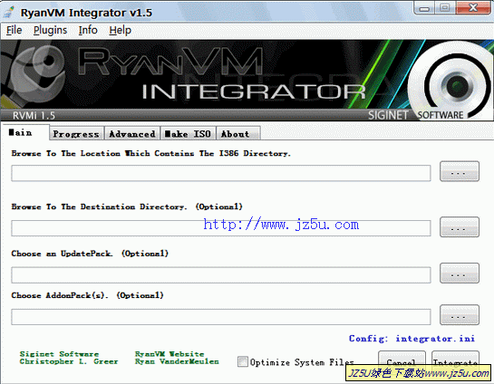This screenshot has width=494, height=384.
Task: Click the destination directory path field
Action: [221, 228]
